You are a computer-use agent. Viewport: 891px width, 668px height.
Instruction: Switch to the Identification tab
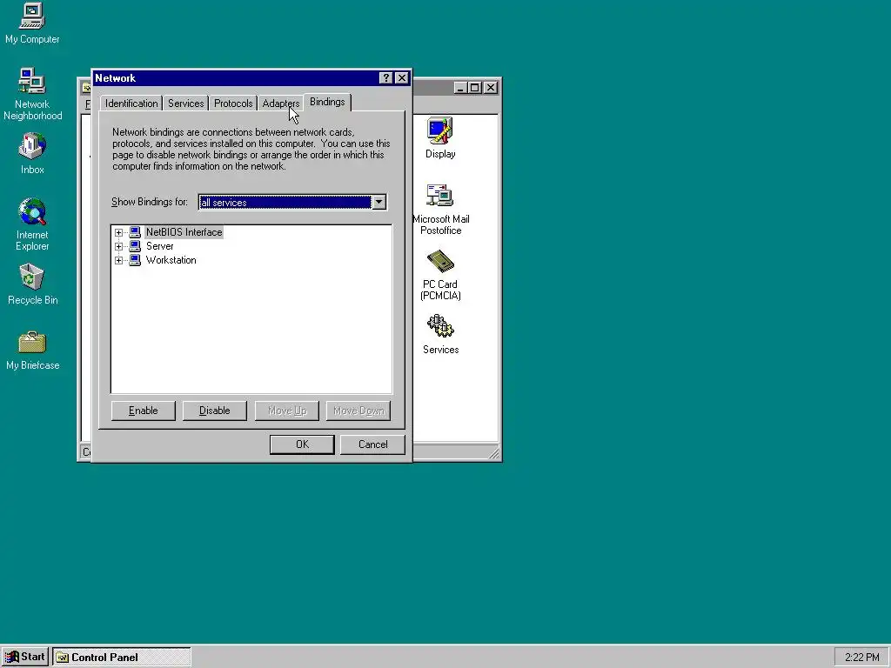click(x=131, y=104)
